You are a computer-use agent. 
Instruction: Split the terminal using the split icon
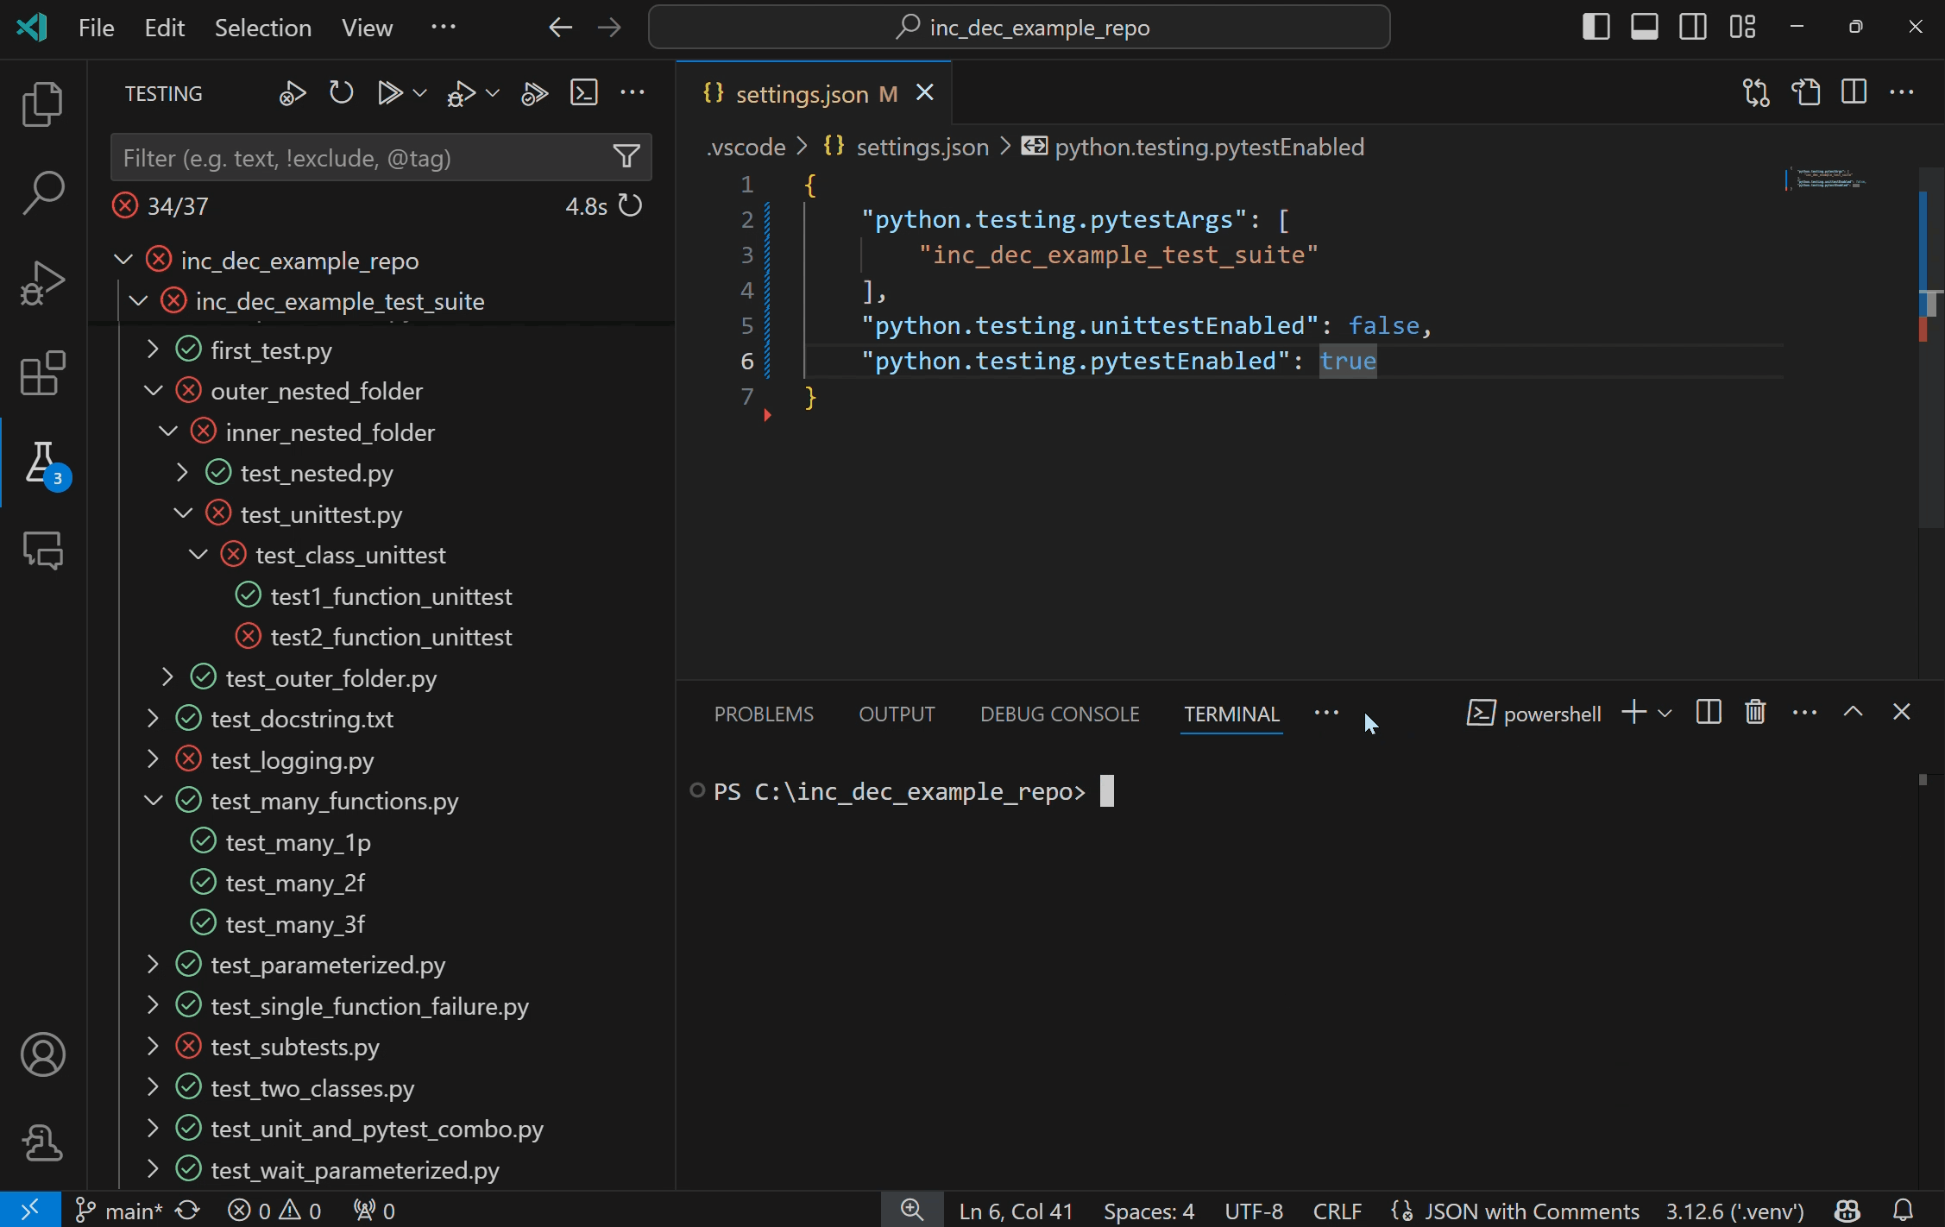[1708, 712]
